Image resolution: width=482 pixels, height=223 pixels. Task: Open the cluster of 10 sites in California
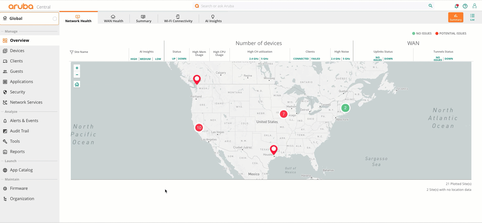(x=199, y=128)
